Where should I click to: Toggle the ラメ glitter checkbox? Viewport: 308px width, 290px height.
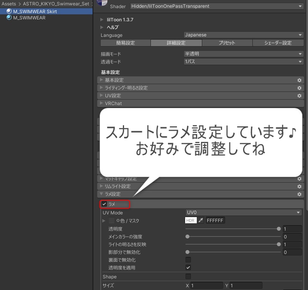104,204
